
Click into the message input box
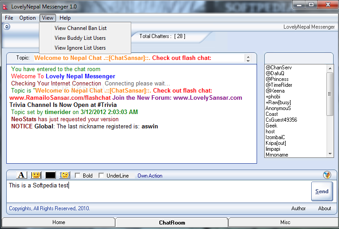[159, 191]
